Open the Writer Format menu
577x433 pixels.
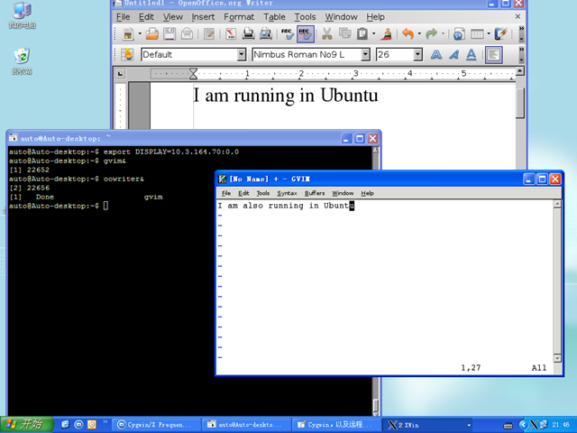coord(239,17)
